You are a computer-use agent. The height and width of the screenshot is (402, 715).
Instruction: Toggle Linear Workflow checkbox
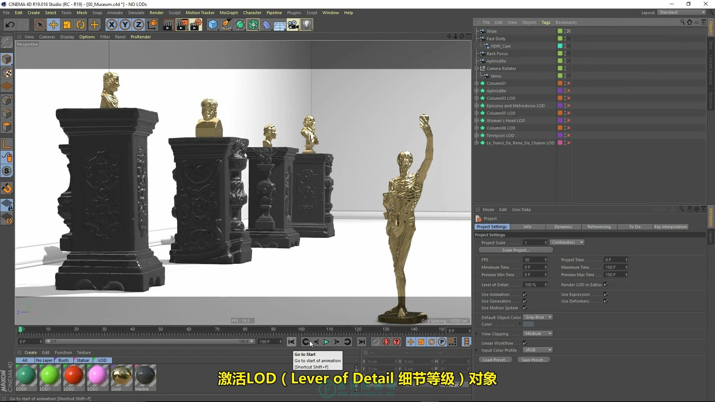pos(525,343)
